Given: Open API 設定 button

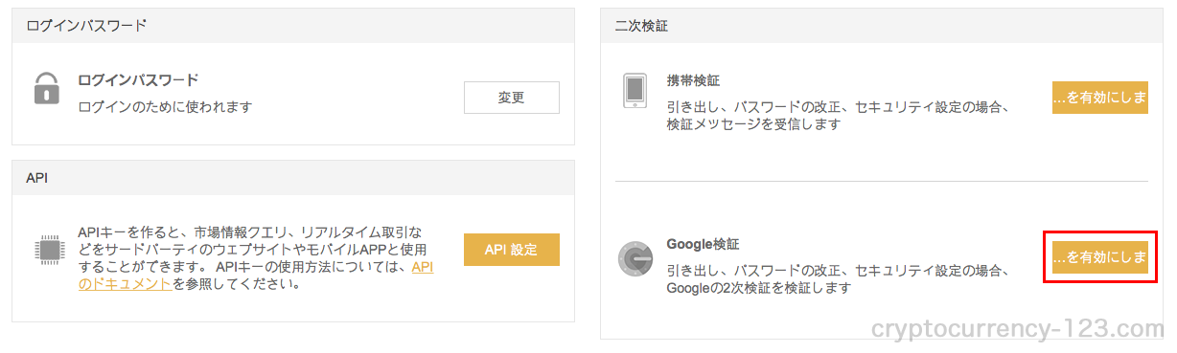Looking at the screenshot, I should pyautogui.click(x=512, y=250).
